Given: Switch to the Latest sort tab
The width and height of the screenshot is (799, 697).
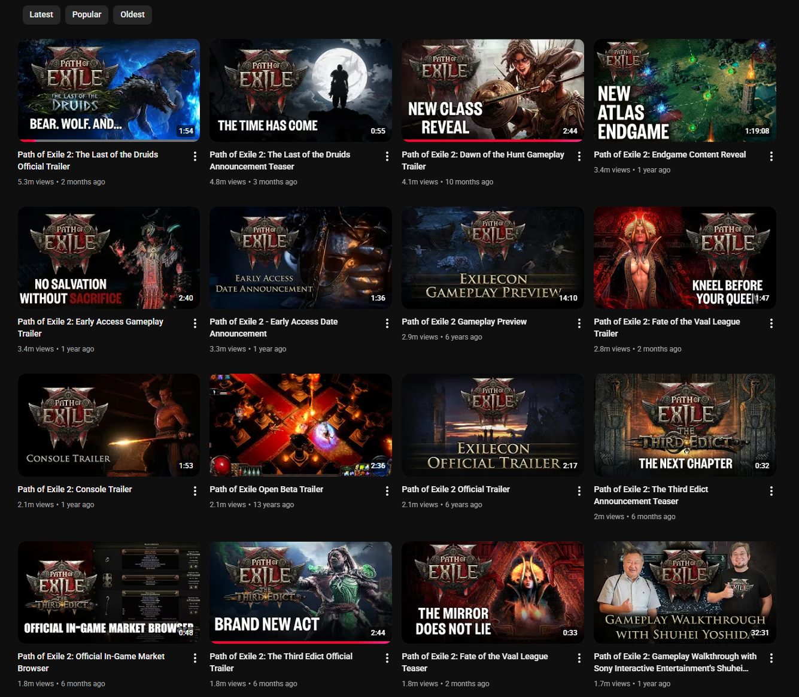Looking at the screenshot, I should pyautogui.click(x=41, y=14).
